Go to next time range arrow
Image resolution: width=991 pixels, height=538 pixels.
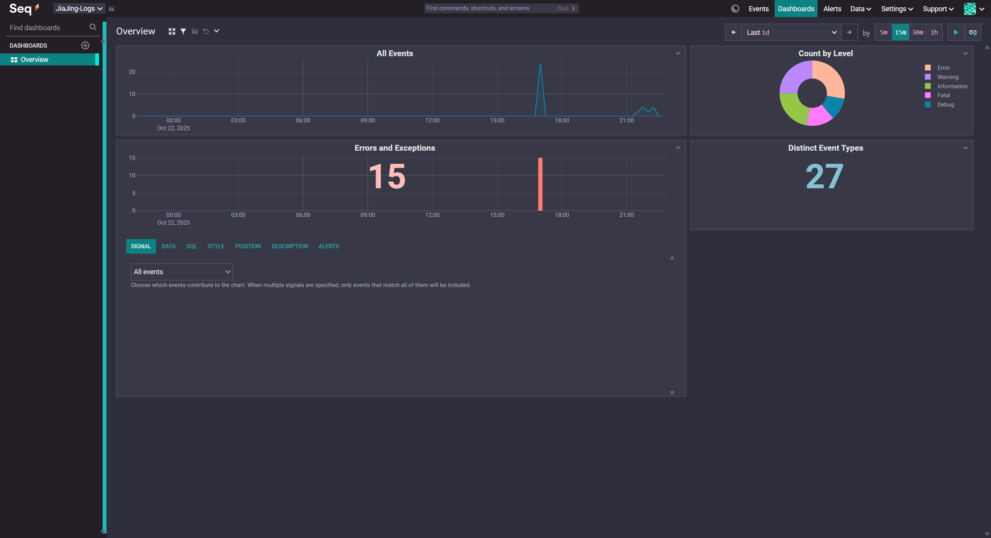point(849,33)
